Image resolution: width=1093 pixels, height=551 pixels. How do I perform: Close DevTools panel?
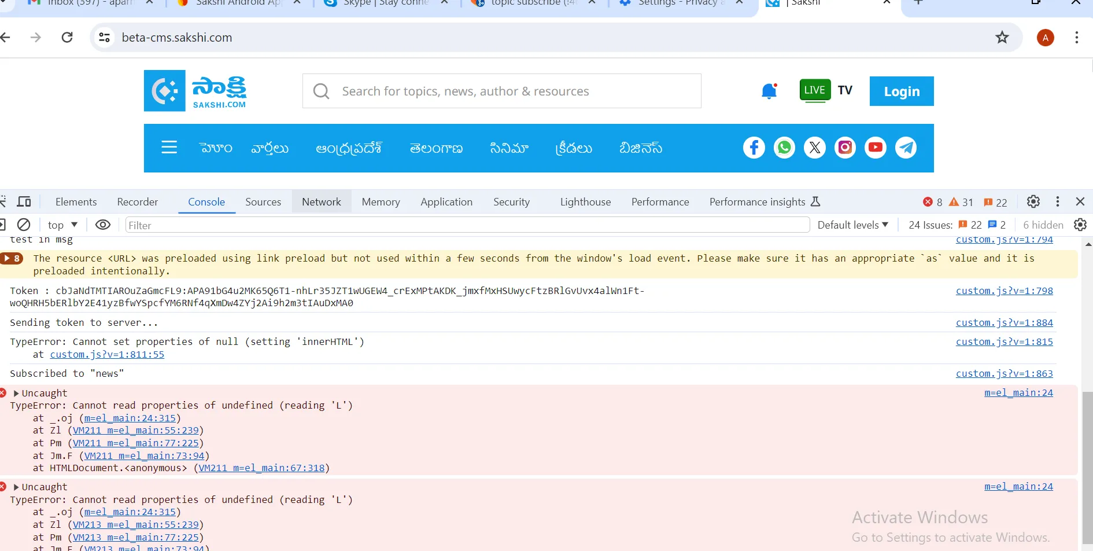(1080, 201)
